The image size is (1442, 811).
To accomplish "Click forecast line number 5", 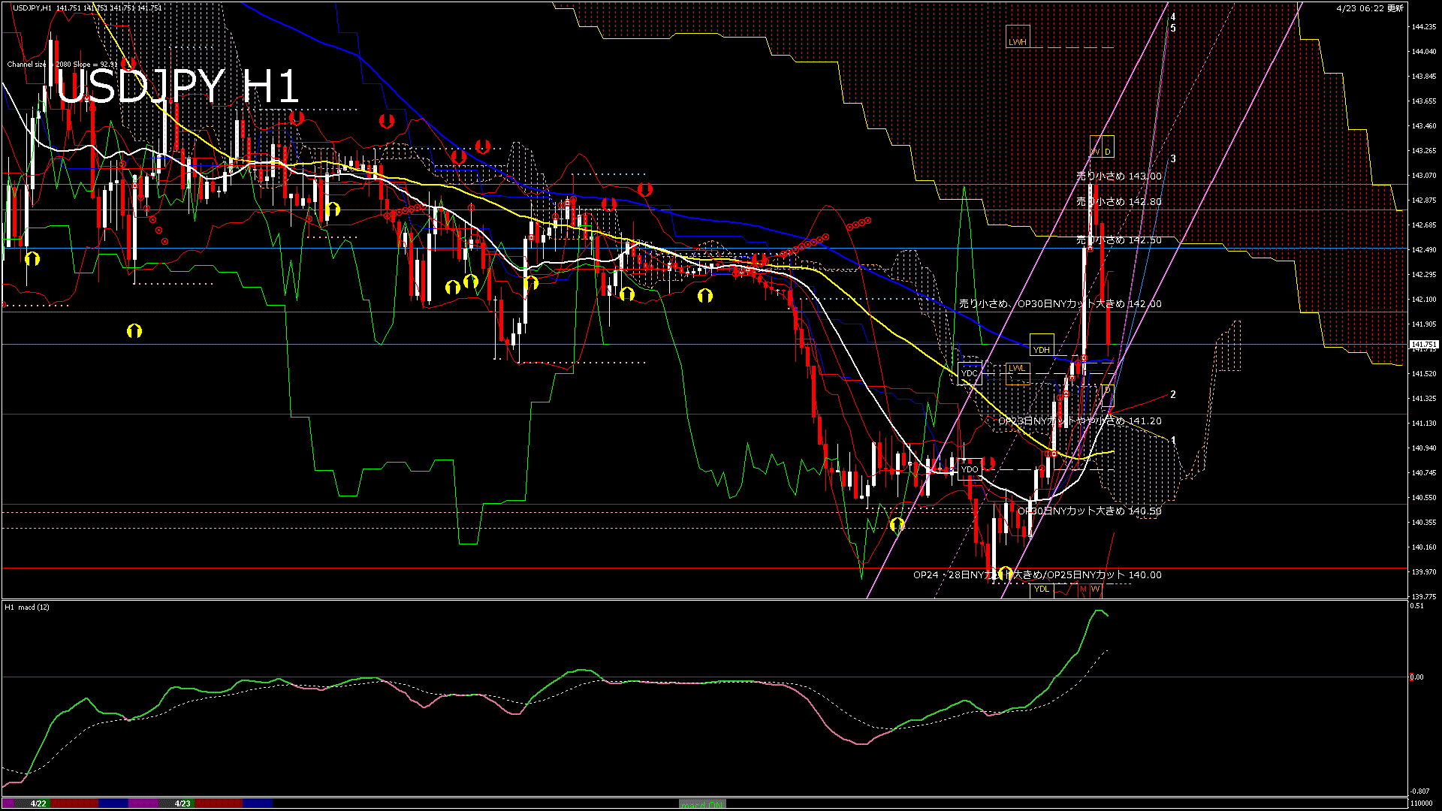I will click(1173, 29).
